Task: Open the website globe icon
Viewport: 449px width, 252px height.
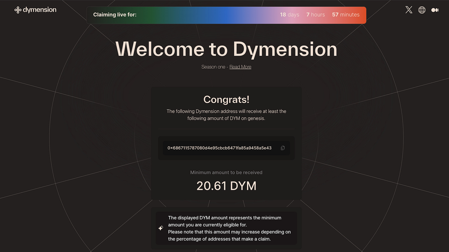Action: click(422, 10)
